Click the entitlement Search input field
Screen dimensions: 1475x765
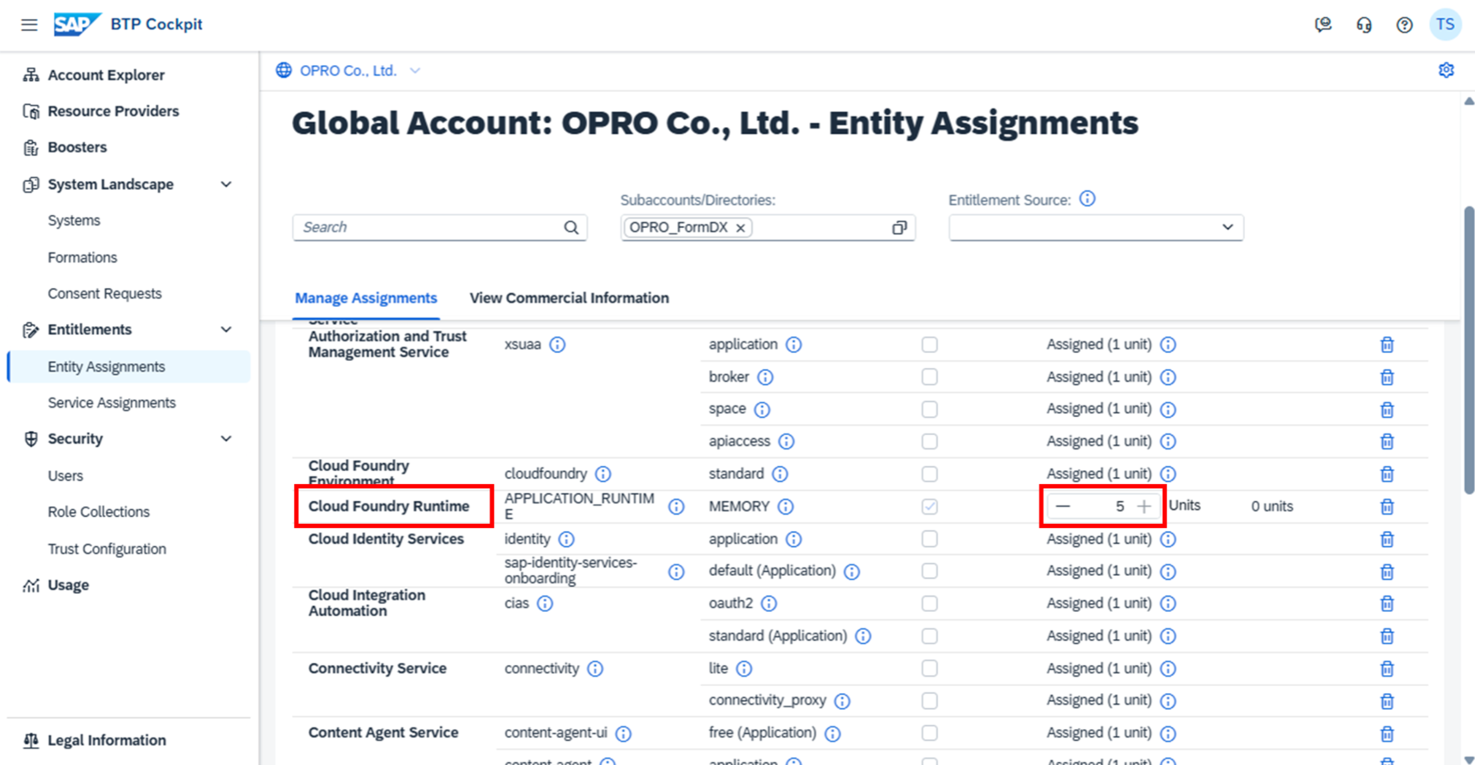(x=429, y=227)
